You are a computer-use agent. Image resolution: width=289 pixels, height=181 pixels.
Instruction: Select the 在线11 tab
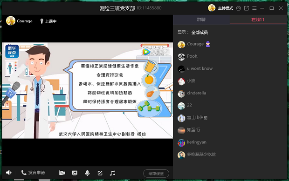[258, 20]
